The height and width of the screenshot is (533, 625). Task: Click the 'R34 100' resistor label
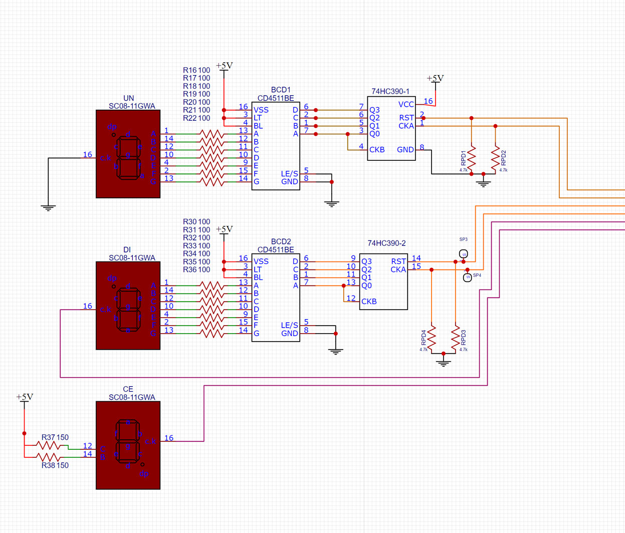click(196, 254)
